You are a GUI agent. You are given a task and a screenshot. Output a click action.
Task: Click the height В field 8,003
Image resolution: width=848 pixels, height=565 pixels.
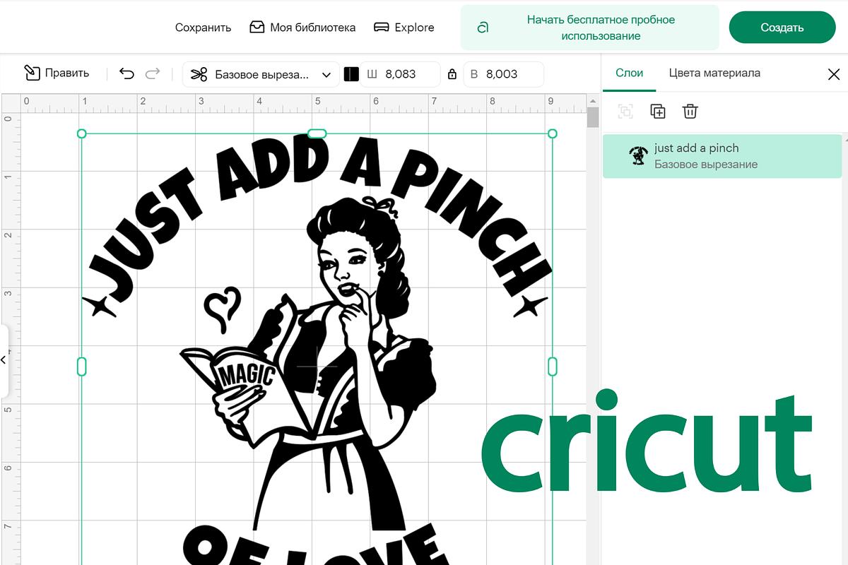click(503, 74)
